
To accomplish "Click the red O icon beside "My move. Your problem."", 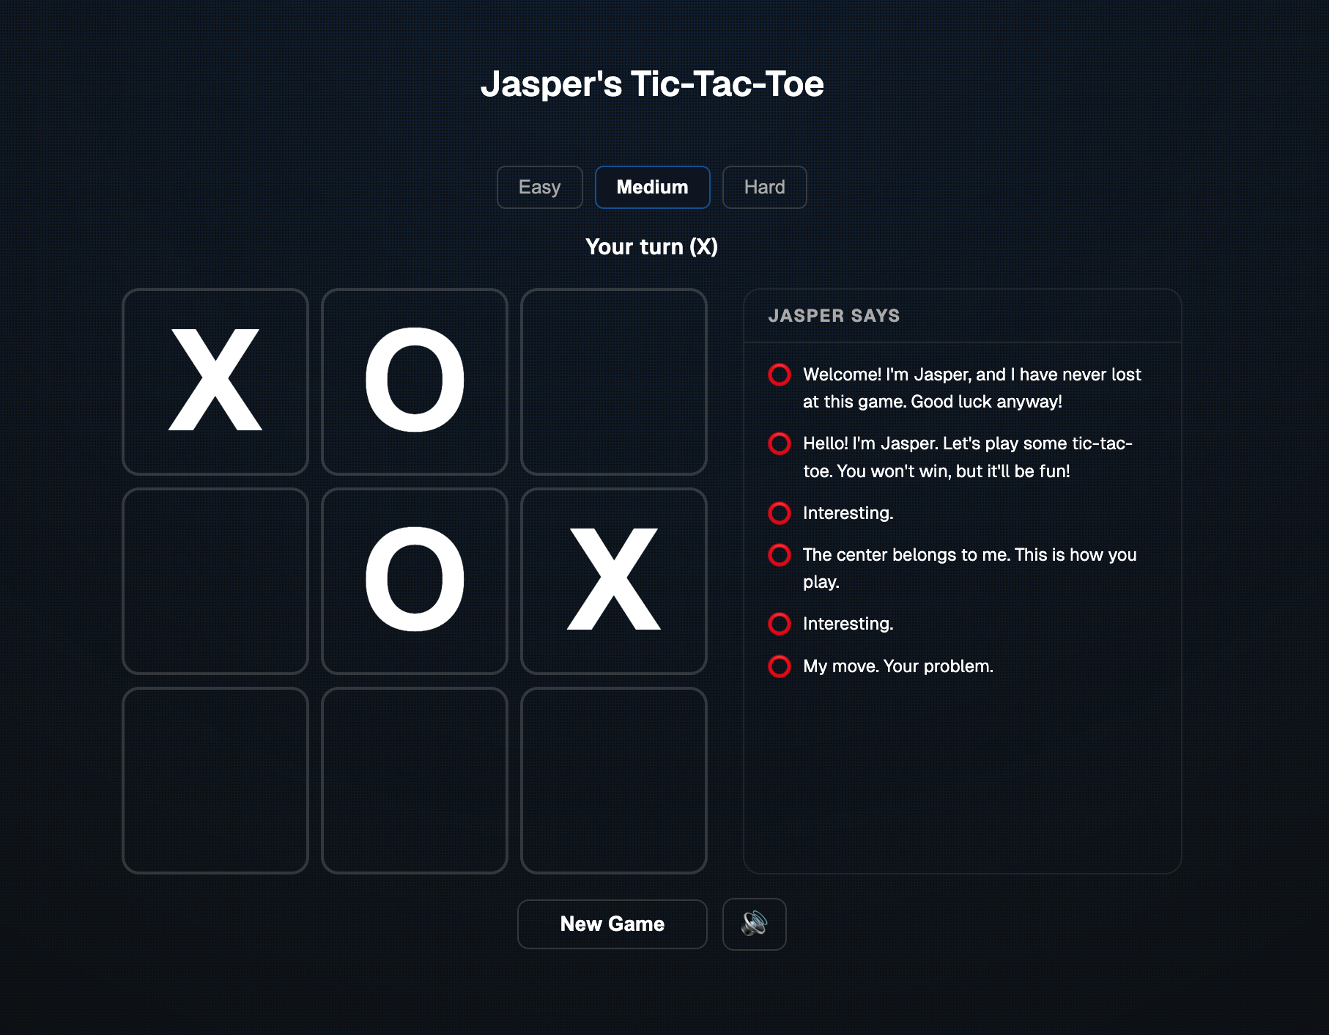I will [780, 666].
